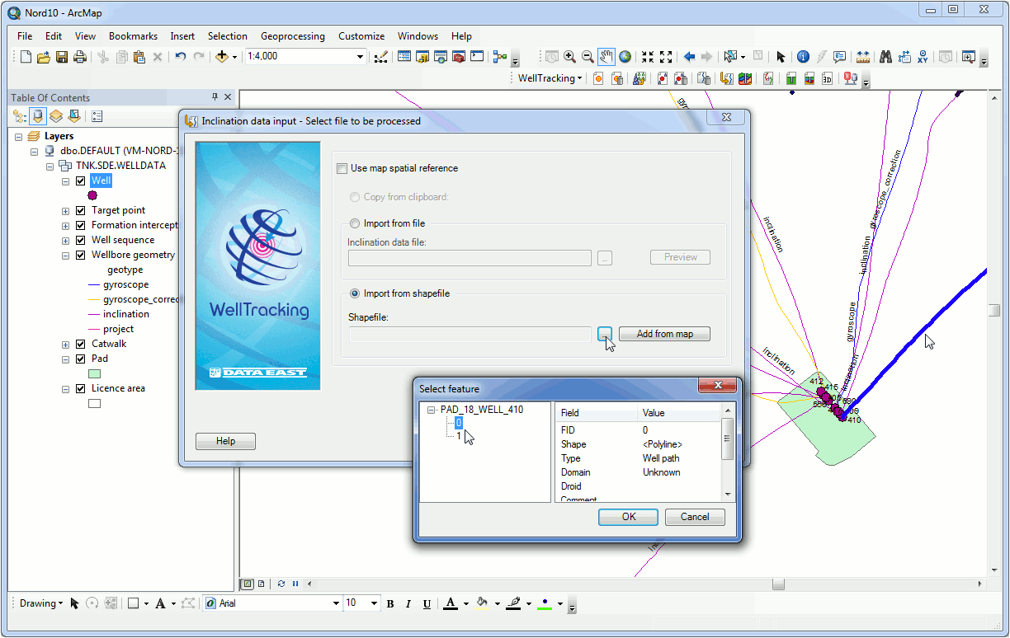
Task: Print the map
Action: (80, 57)
